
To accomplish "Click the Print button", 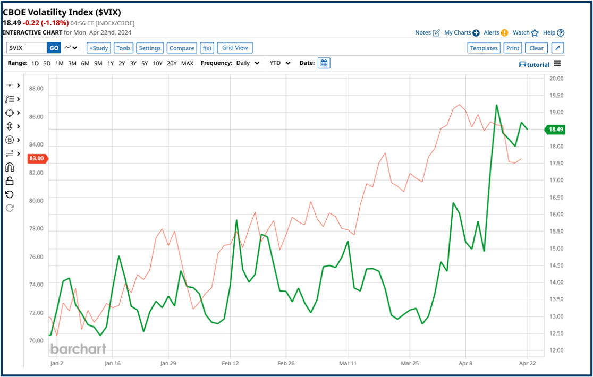I will tap(512, 47).
